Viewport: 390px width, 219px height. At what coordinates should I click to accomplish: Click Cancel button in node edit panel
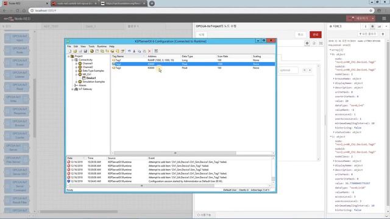[300, 35]
